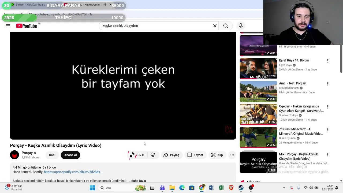This screenshot has height=193, width=343.
Task: Clear the search box with the X
Action: click(x=215, y=26)
